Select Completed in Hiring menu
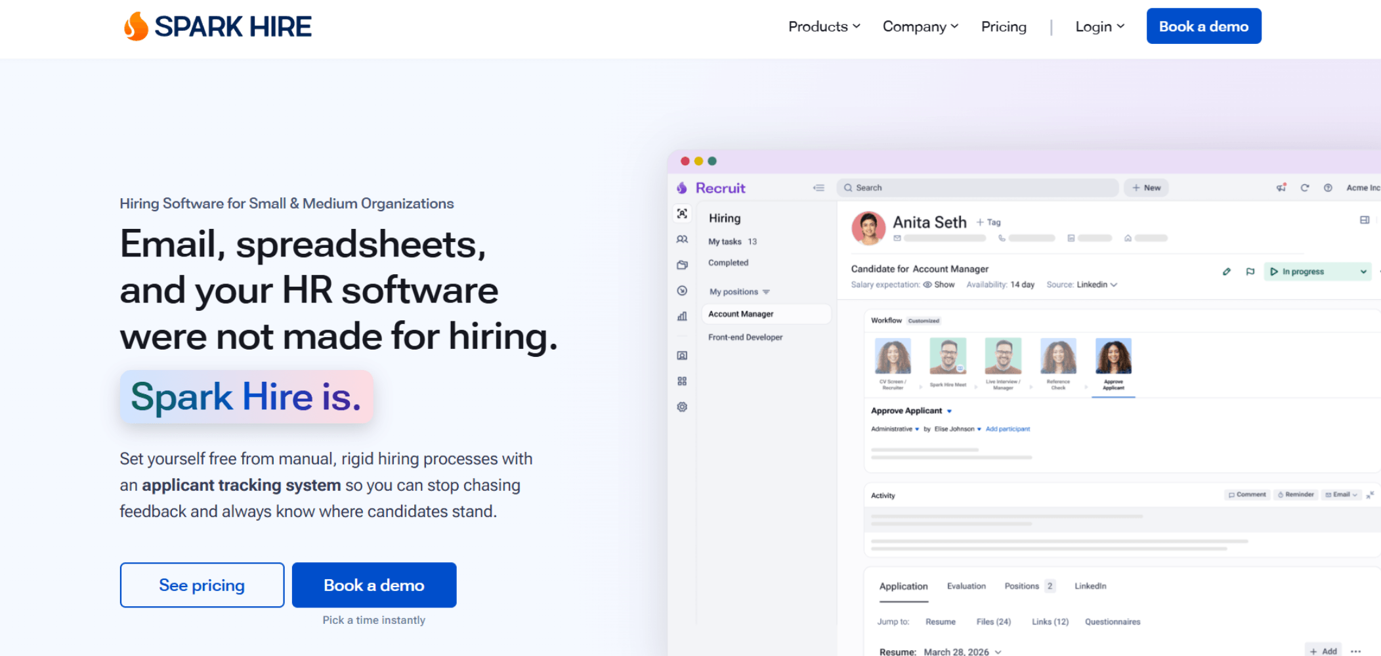1381x656 pixels. click(728, 263)
